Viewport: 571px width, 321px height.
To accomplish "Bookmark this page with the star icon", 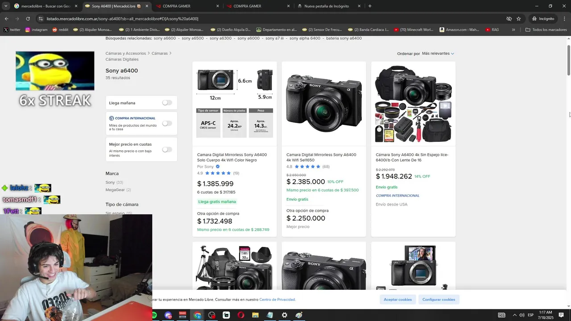I will click(x=518, y=19).
